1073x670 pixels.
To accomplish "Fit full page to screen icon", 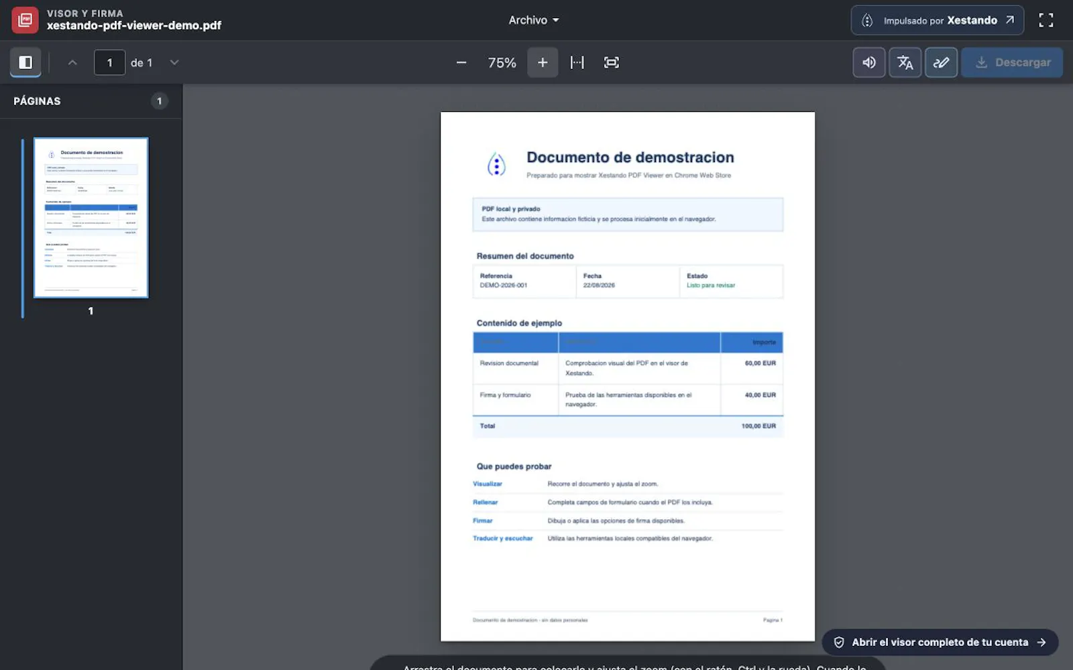I will [611, 62].
